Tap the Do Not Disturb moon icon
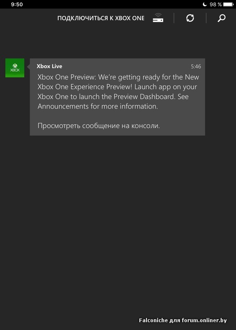 coord(205,4)
